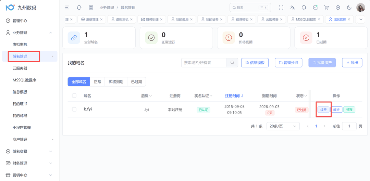Click the 导出 export button
The width and height of the screenshot is (370, 181).
pyautogui.click(x=352, y=63)
